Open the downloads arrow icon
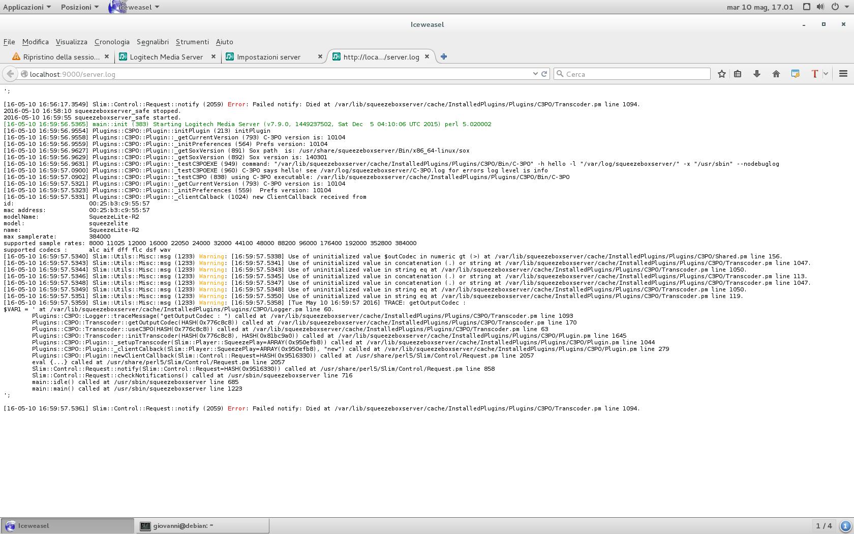This screenshot has width=854, height=534. point(756,74)
